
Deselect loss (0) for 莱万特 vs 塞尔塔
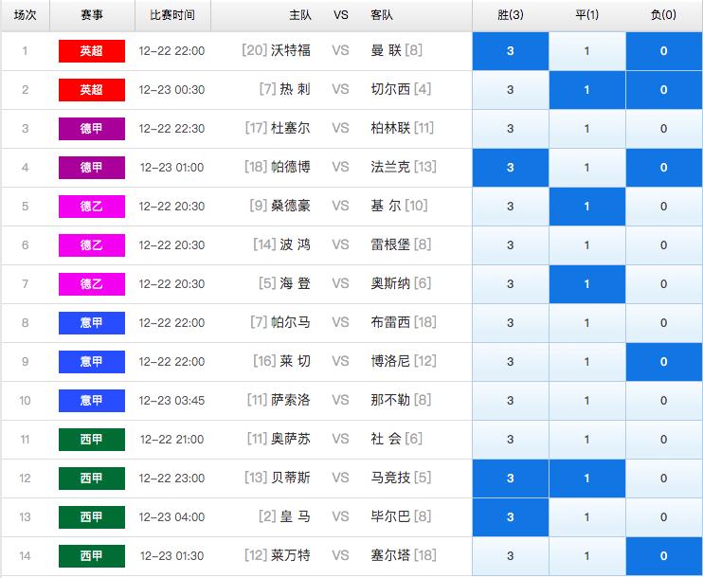pyautogui.click(x=664, y=556)
